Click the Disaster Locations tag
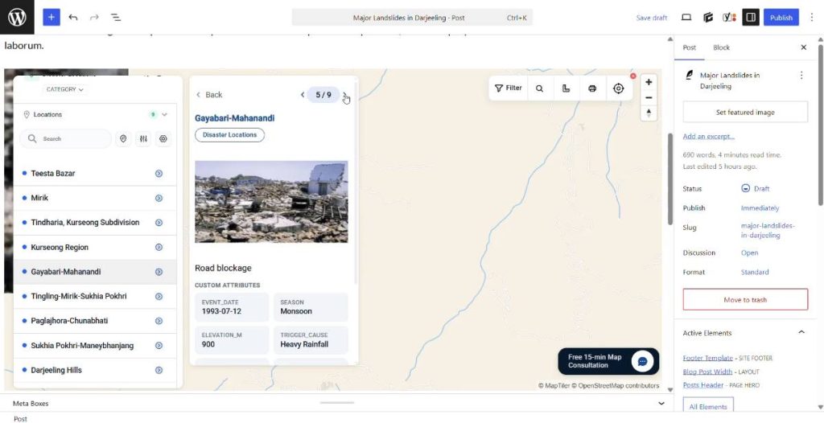 229,135
